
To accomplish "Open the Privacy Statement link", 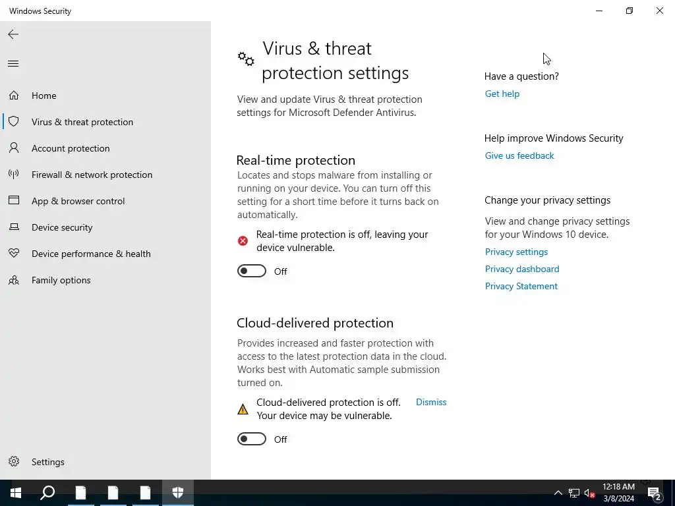I will [521, 286].
